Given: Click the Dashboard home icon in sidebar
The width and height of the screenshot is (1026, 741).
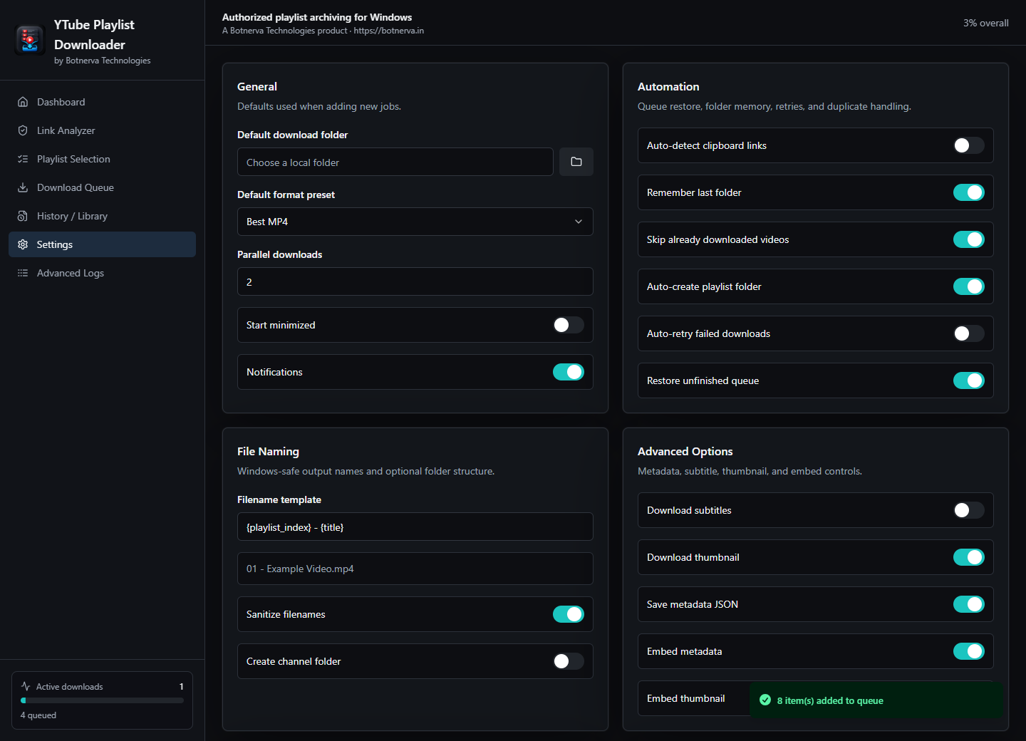Looking at the screenshot, I should pos(23,102).
